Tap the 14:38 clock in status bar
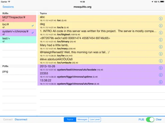This screenshot has height=123, width=165. (82, 2)
